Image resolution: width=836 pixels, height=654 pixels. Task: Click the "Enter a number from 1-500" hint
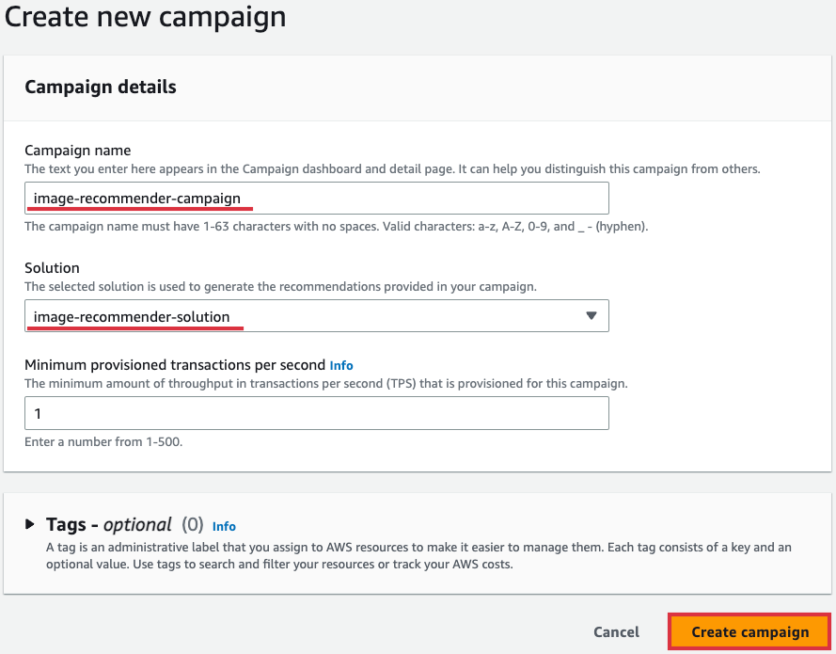click(103, 441)
